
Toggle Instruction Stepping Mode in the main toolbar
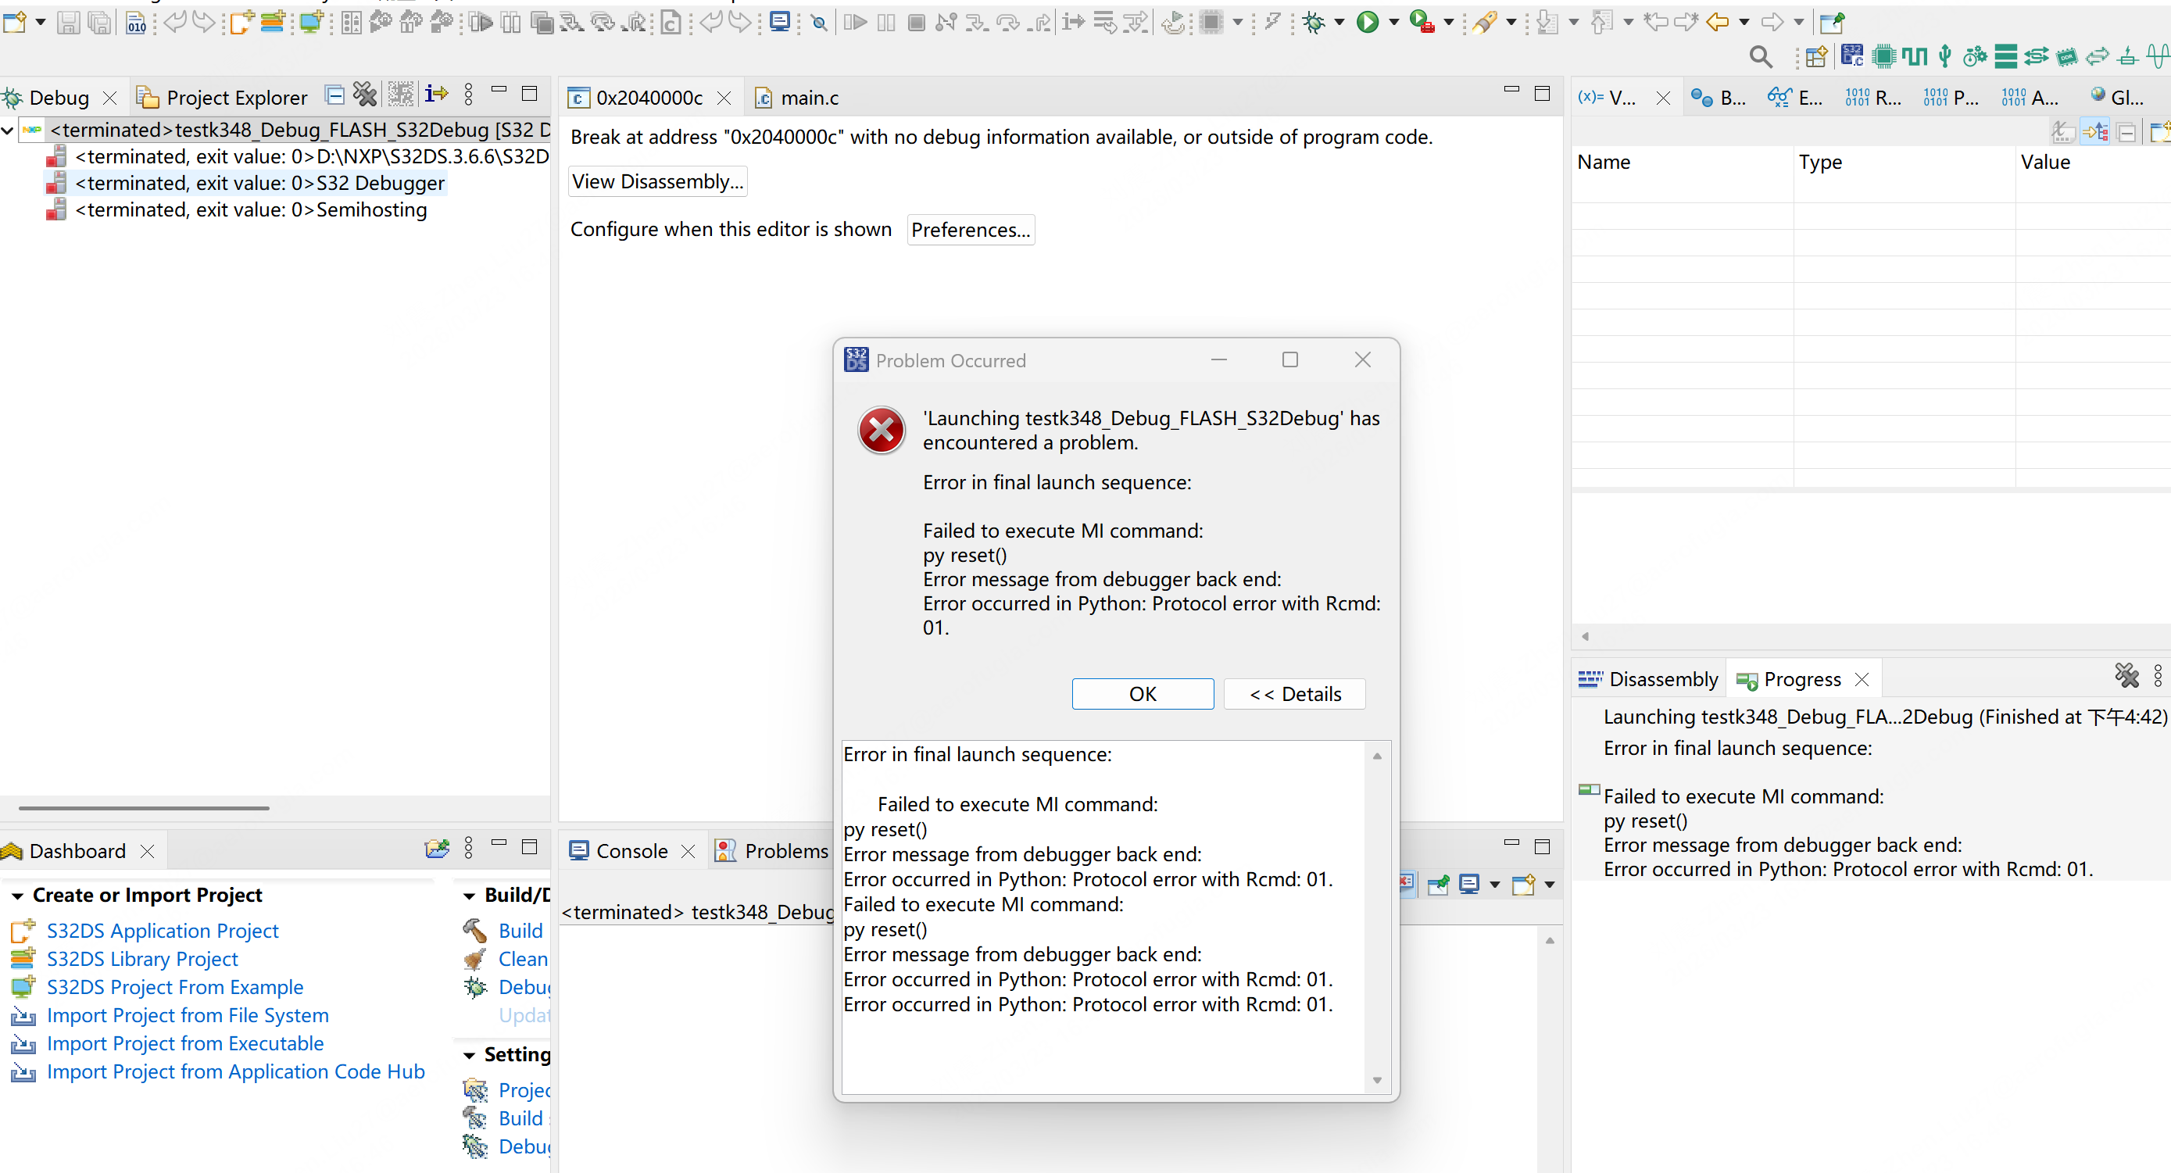point(1074,23)
